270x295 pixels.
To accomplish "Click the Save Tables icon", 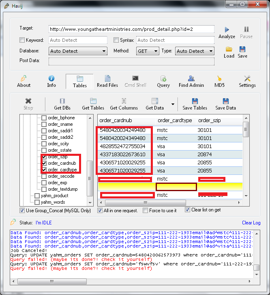I will [x=195, y=101].
